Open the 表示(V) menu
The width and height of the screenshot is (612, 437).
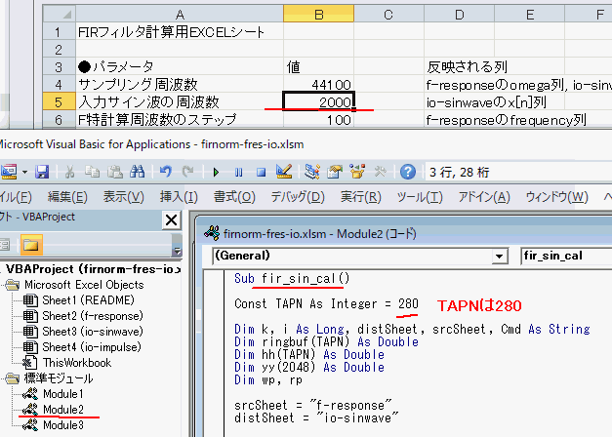(123, 197)
